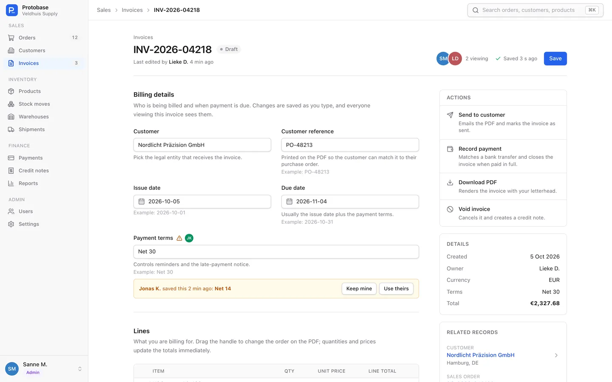Screen dimensions: 612x382
Task: Click the Protobase logo icon
Action: pos(12,10)
